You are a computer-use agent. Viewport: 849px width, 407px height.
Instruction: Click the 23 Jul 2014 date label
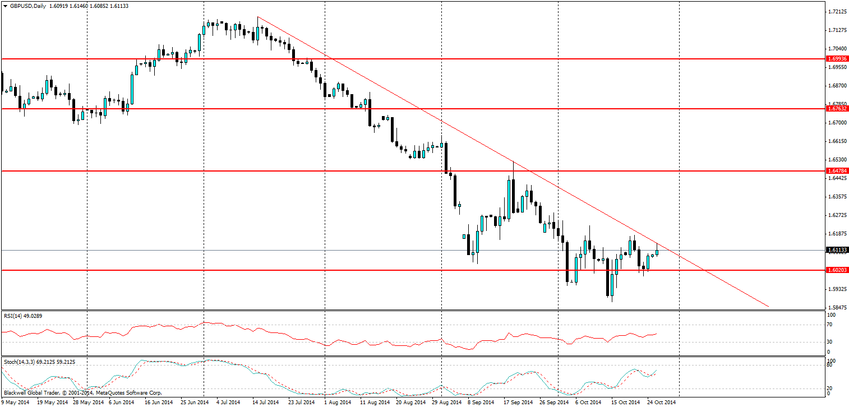[302, 402]
